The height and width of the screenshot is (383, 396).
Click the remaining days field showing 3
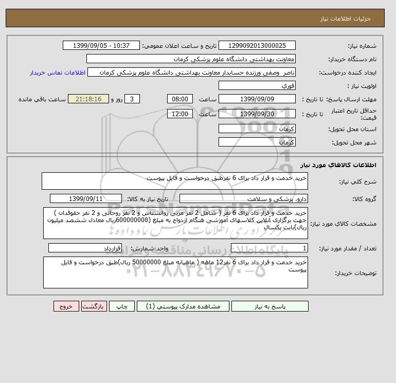[x=132, y=99]
